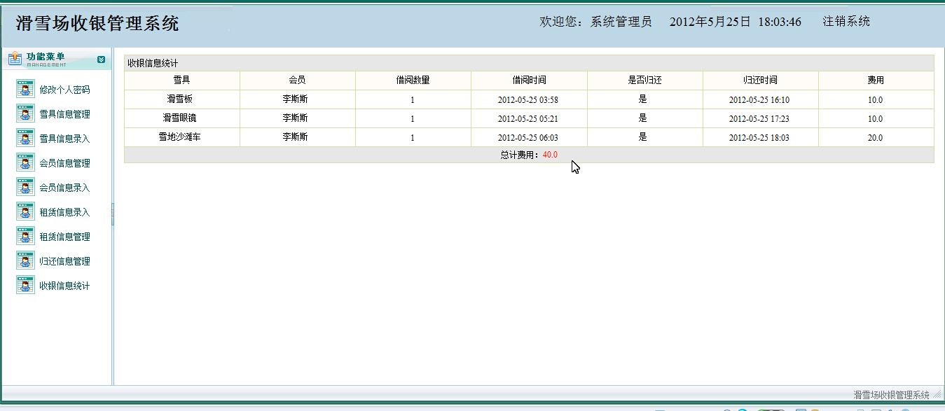Click 李斯斯 in the 雪地沙滩车 row
945x411 pixels.
tap(296, 137)
